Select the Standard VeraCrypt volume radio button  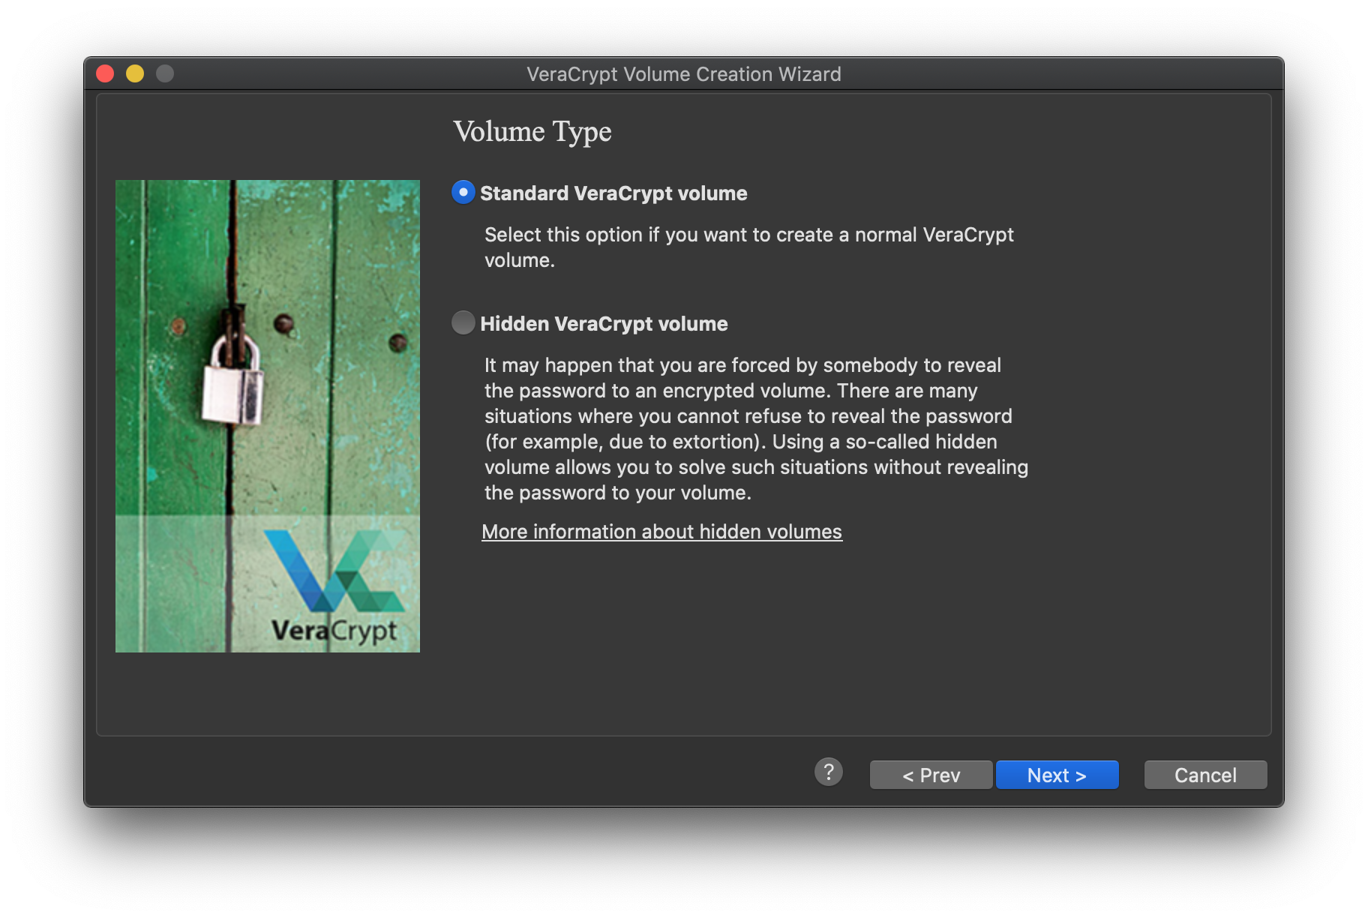[x=463, y=193]
